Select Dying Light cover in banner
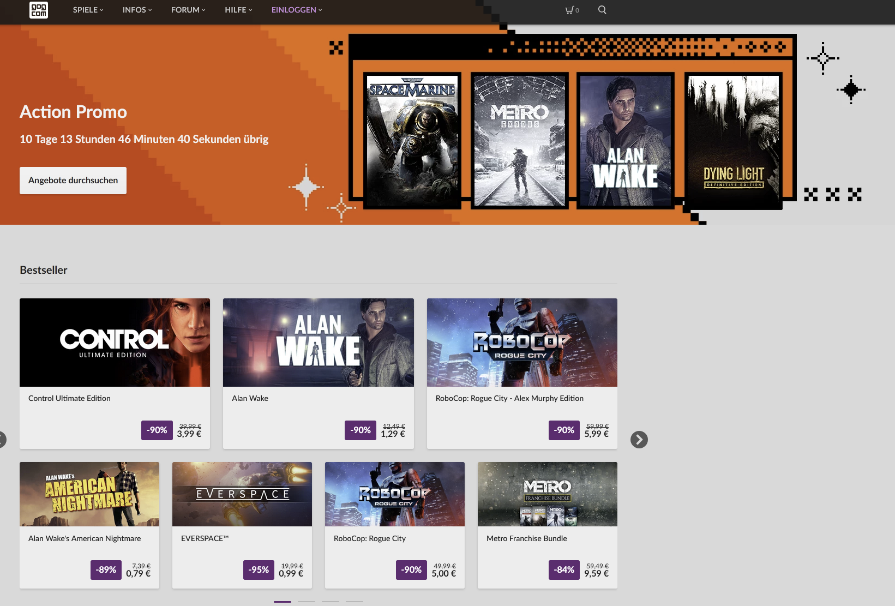This screenshot has height=606, width=895. (x=734, y=141)
